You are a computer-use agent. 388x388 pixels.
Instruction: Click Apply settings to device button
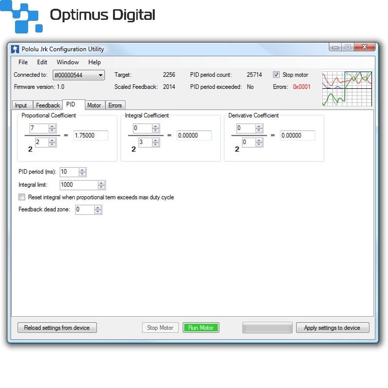click(x=333, y=328)
